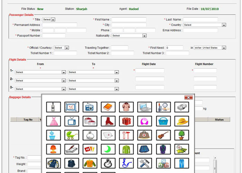Open the first flight's From dropdown
This screenshot has width=242, height=173.
pyautogui.click(x=40, y=72)
